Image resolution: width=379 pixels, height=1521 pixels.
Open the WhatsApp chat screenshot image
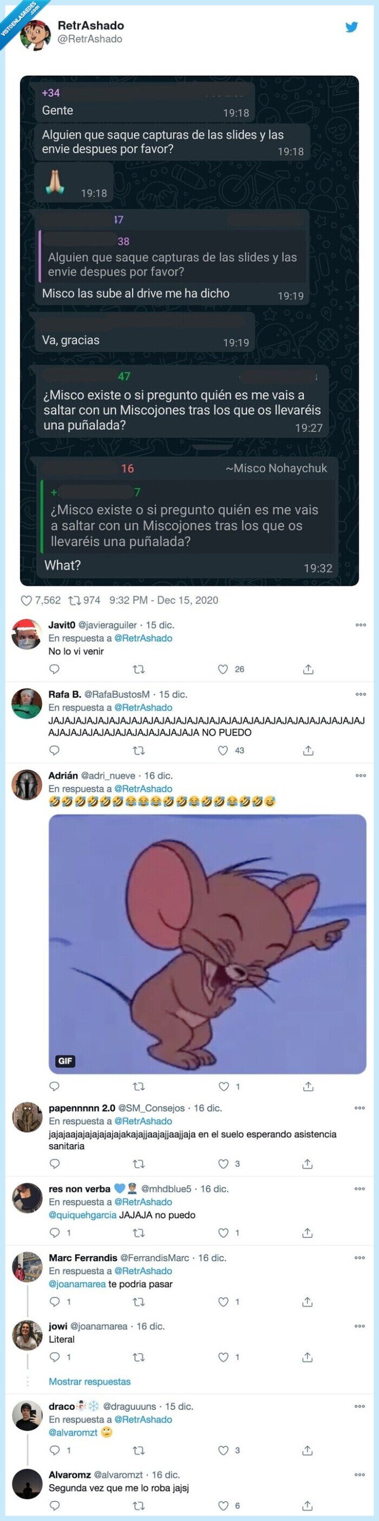(190, 330)
